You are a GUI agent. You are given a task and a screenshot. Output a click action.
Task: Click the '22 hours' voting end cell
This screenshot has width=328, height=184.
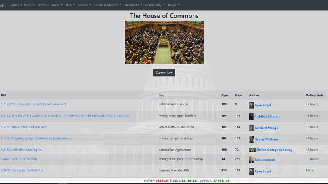pos(312,104)
